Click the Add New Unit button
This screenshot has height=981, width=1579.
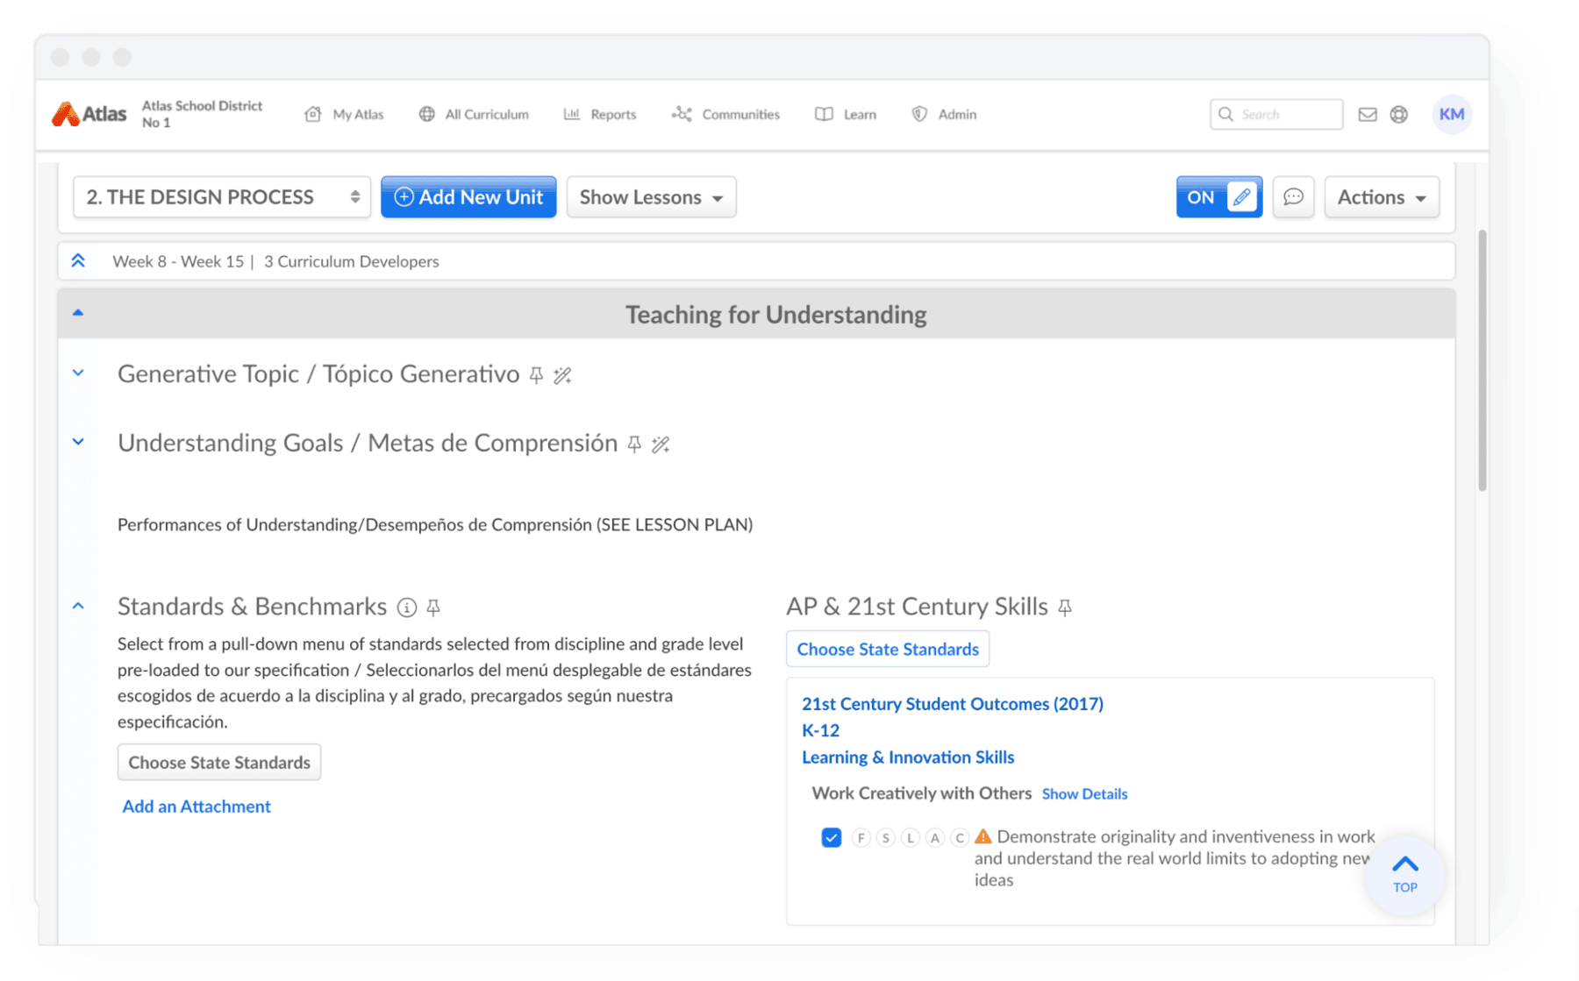468,197
